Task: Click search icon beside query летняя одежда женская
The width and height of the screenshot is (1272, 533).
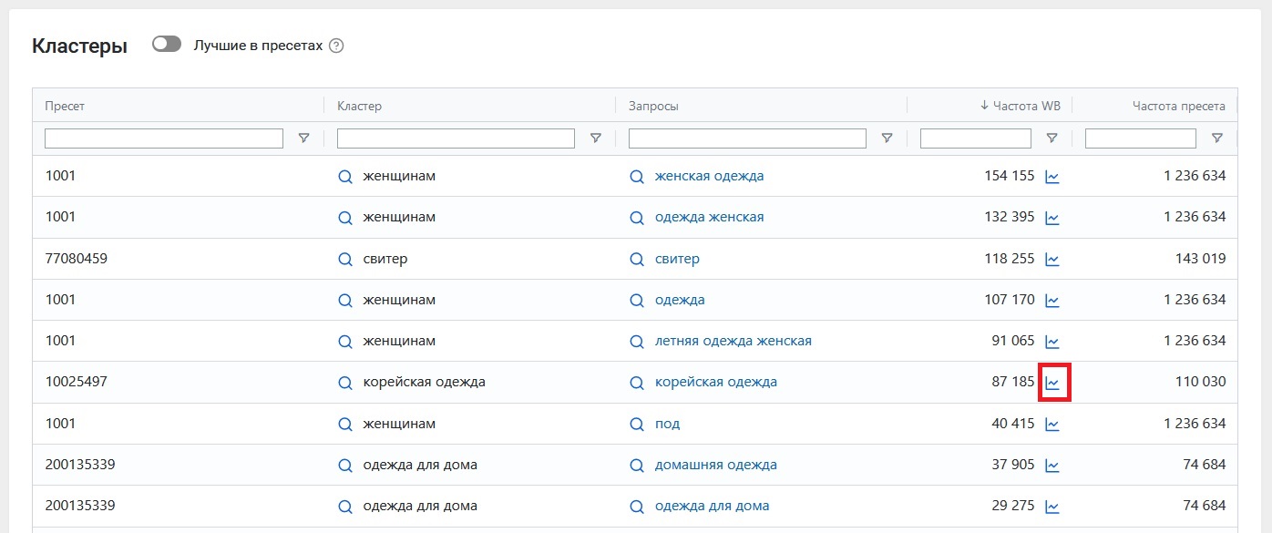Action: coord(637,342)
